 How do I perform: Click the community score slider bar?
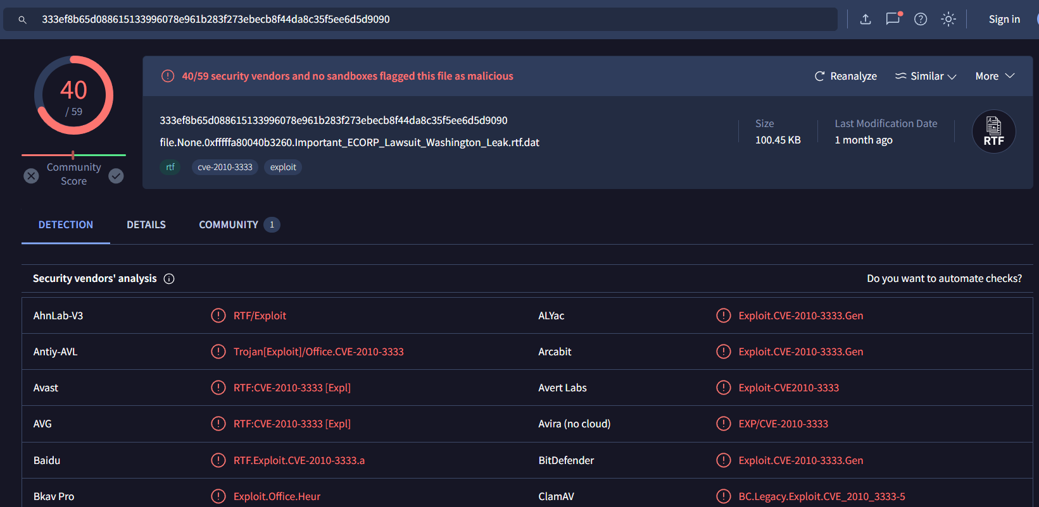(x=73, y=155)
